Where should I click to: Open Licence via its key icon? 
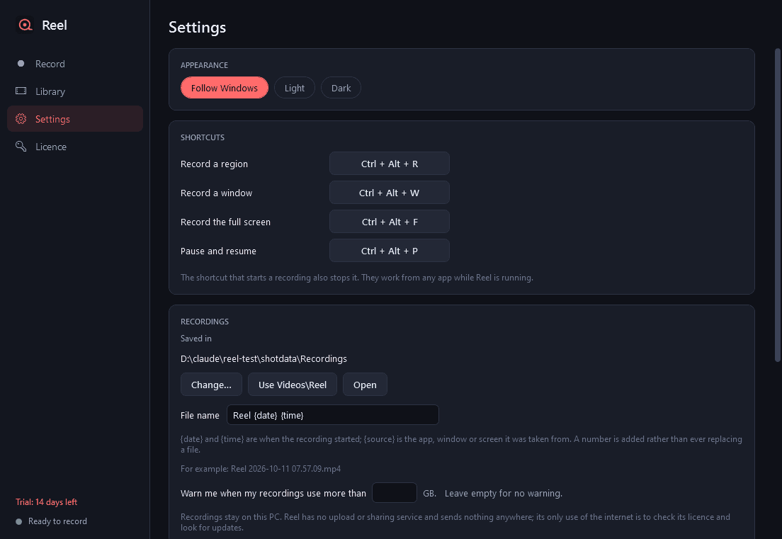pos(21,147)
